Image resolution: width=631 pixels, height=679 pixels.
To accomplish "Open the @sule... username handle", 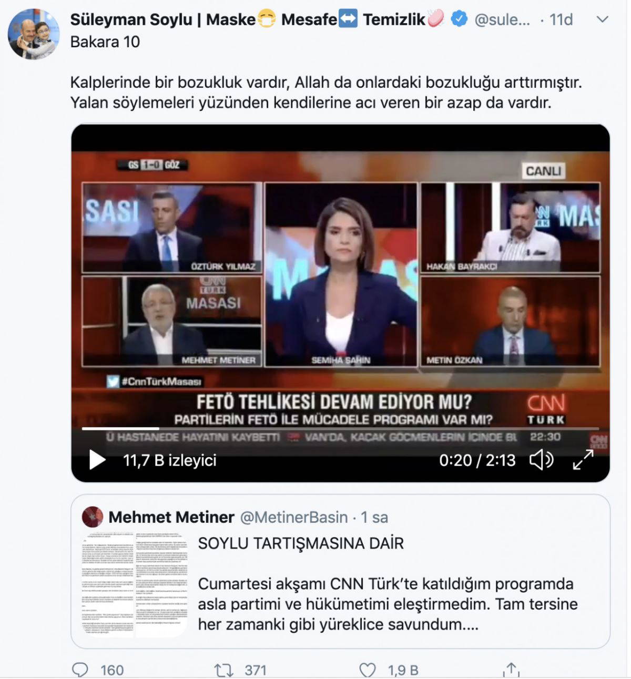I will point(502,20).
